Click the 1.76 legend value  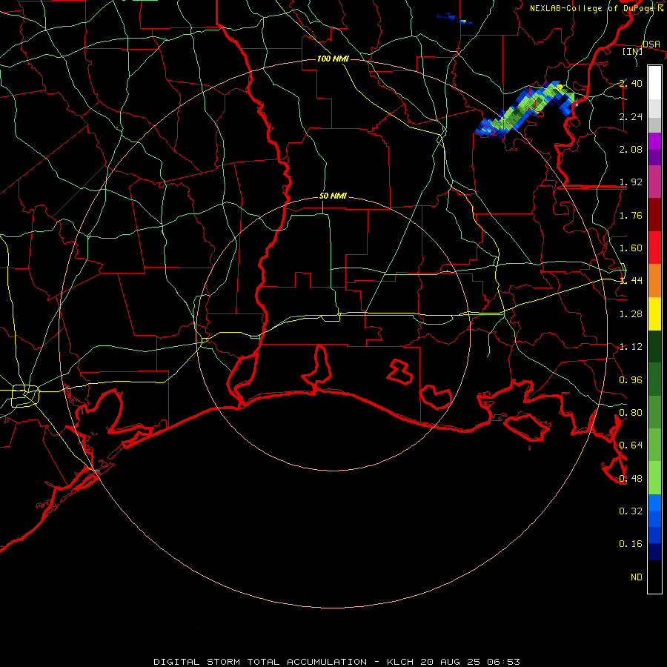631,215
